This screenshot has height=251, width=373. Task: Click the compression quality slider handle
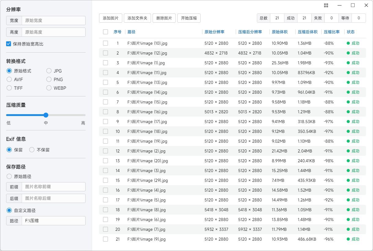46,115
